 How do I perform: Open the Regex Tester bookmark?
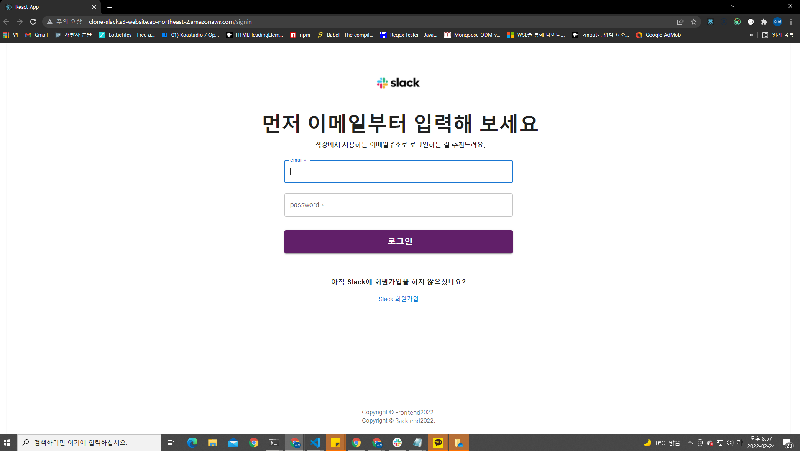[409, 35]
